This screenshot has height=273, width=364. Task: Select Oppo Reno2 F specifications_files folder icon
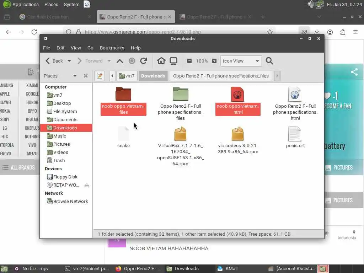click(x=180, y=94)
